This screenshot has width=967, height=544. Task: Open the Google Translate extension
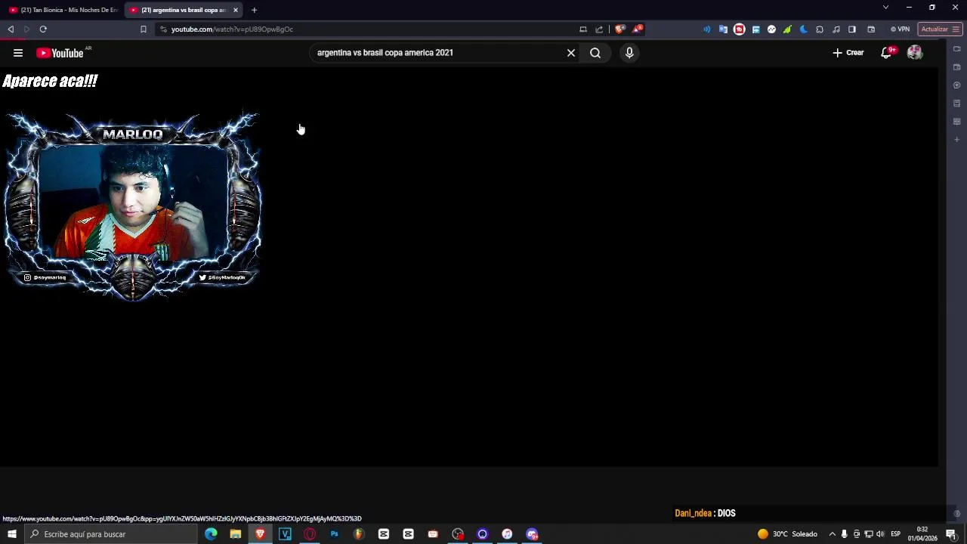point(723,29)
